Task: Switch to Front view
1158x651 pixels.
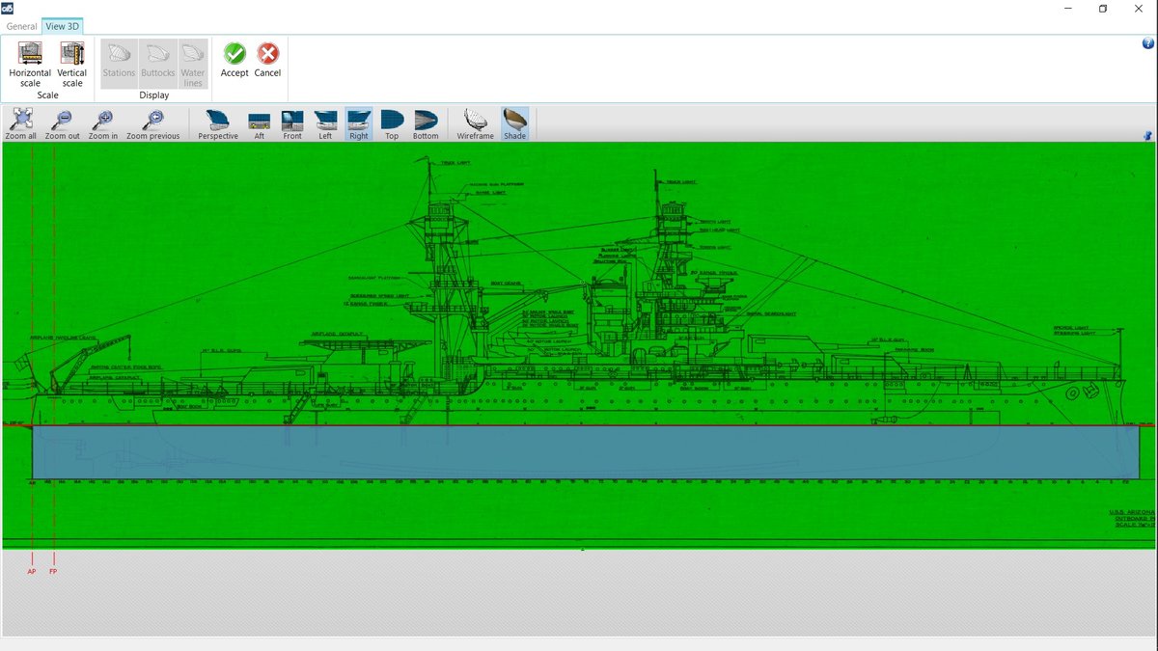Action: pos(292,123)
